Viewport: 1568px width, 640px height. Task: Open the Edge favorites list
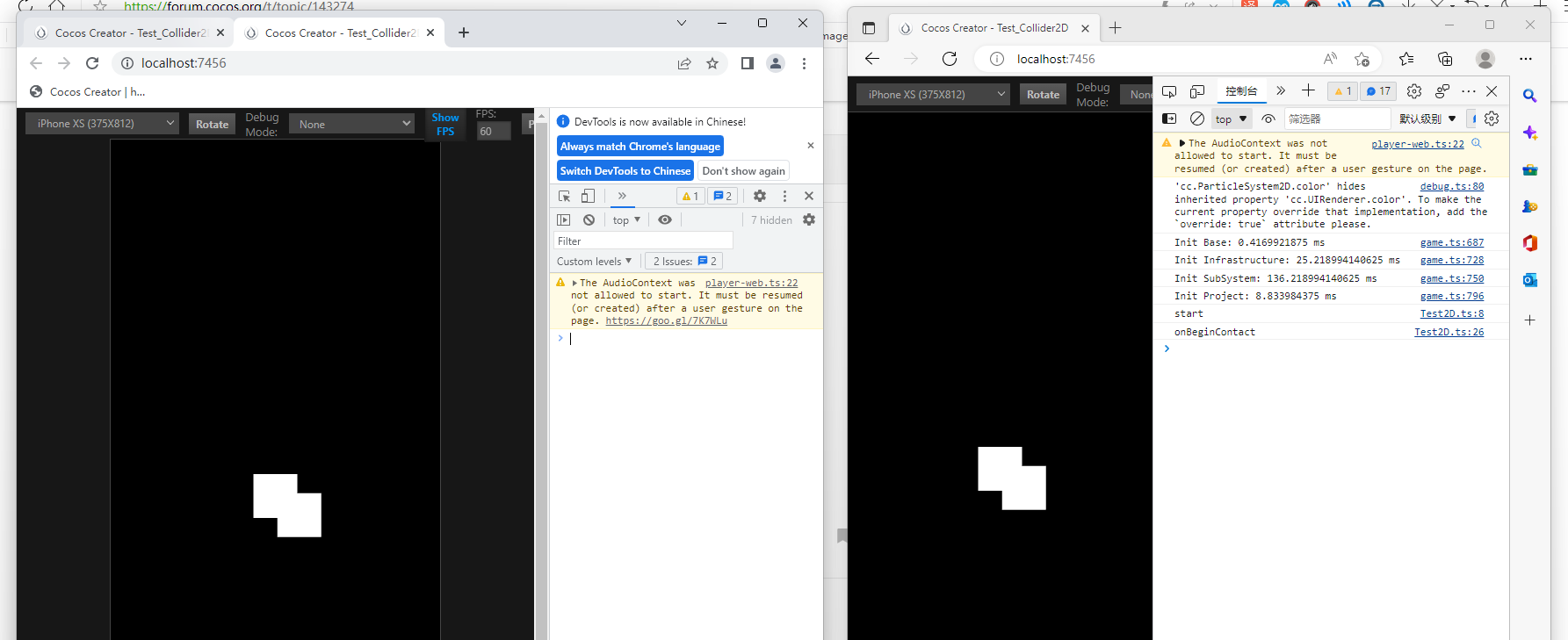1406,59
